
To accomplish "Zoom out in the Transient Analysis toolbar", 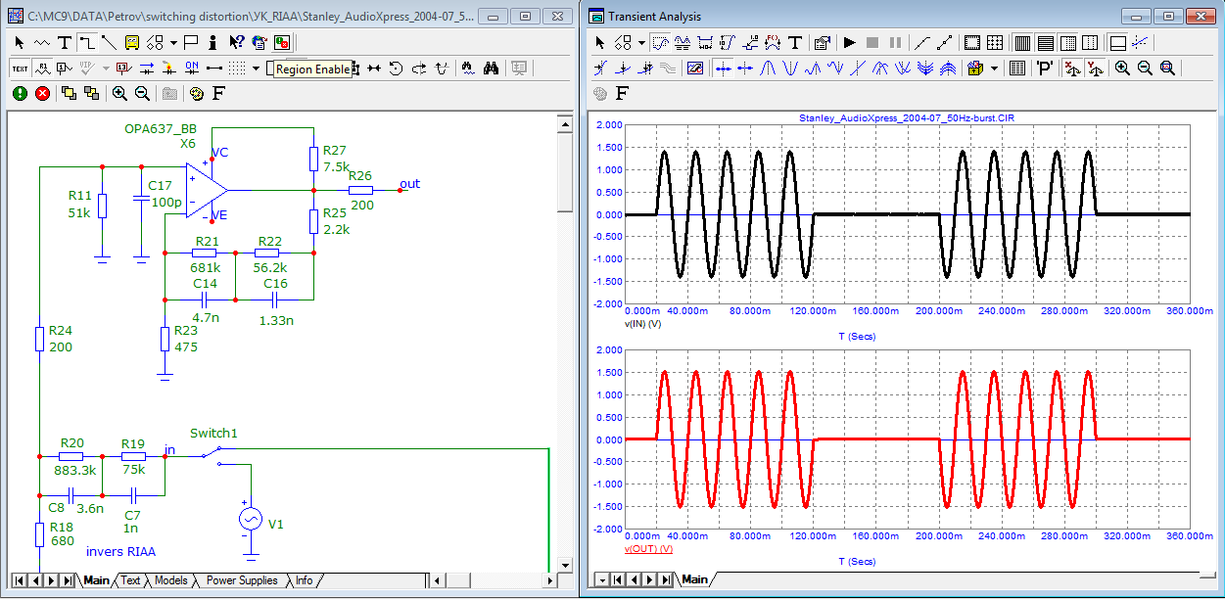I will 1144,68.
